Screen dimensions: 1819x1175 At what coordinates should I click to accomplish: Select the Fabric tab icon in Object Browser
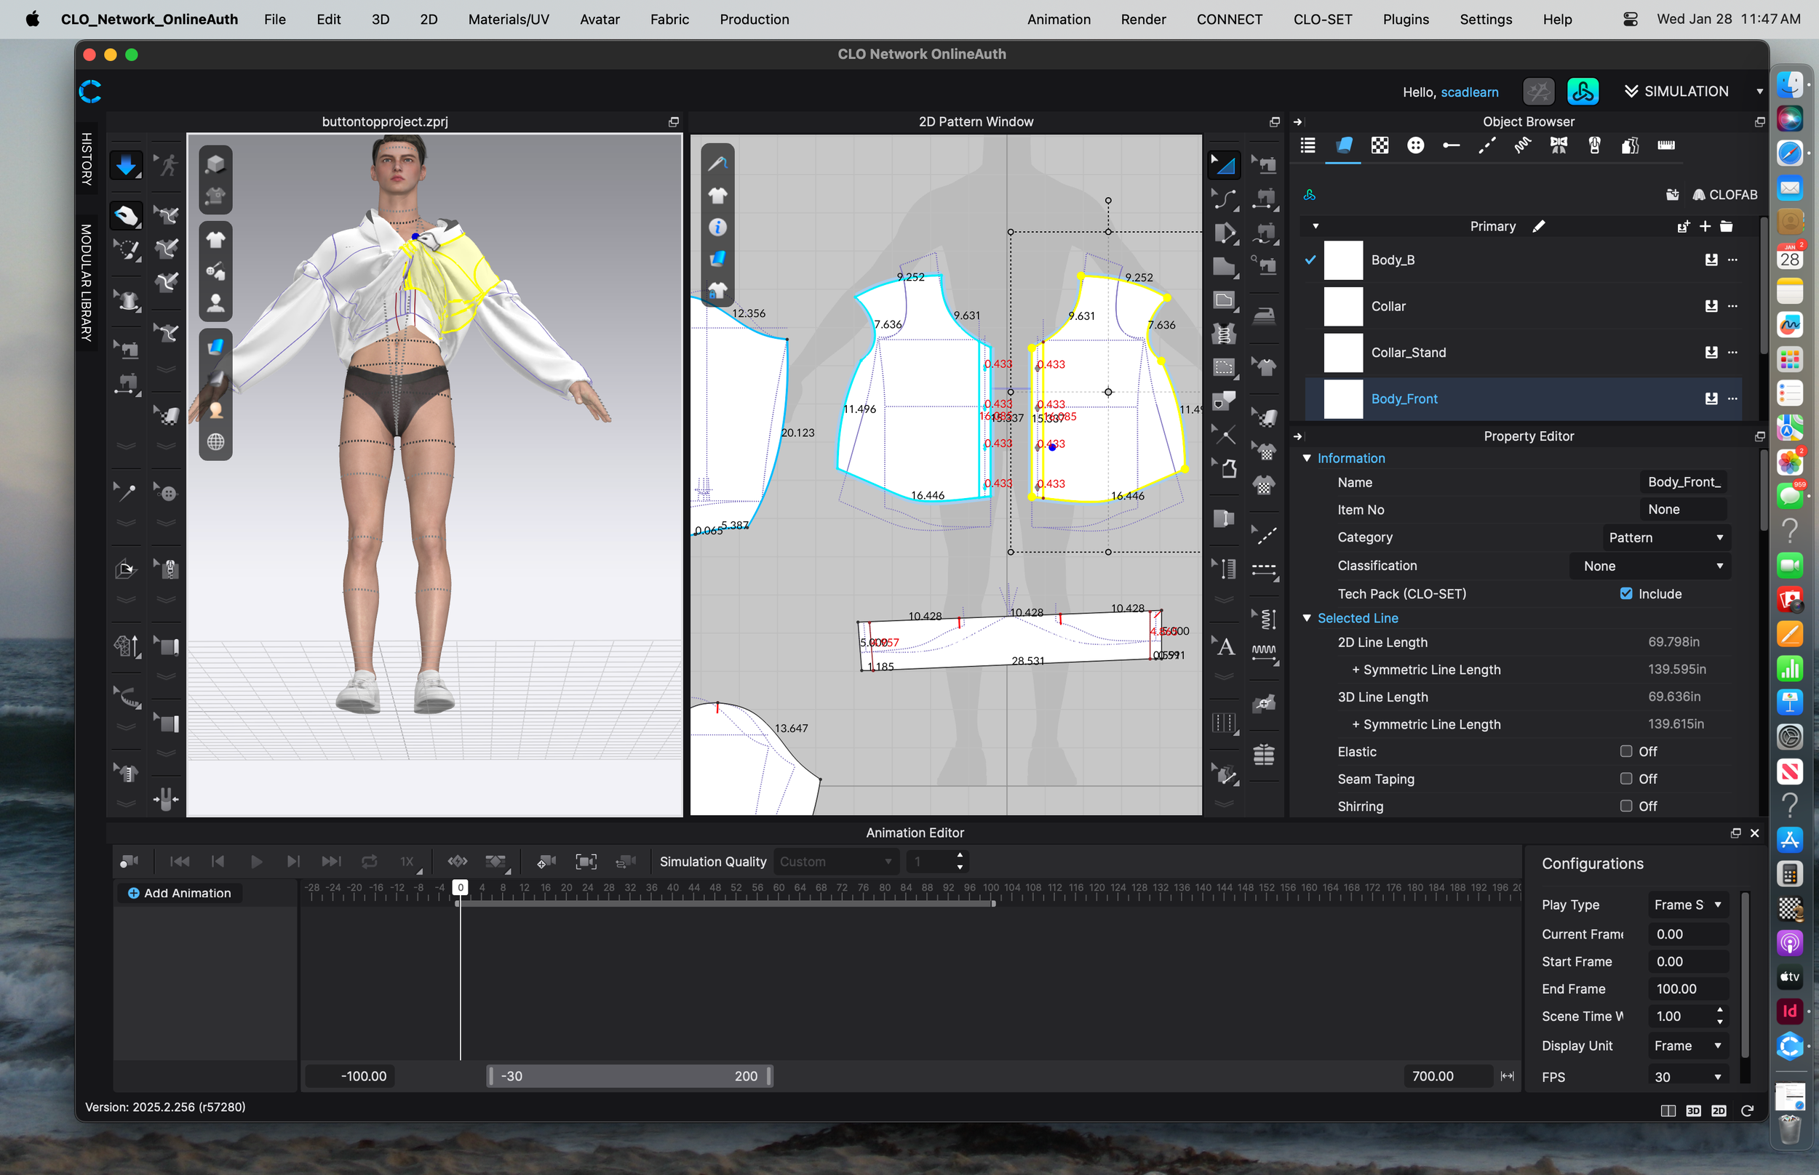(1343, 145)
